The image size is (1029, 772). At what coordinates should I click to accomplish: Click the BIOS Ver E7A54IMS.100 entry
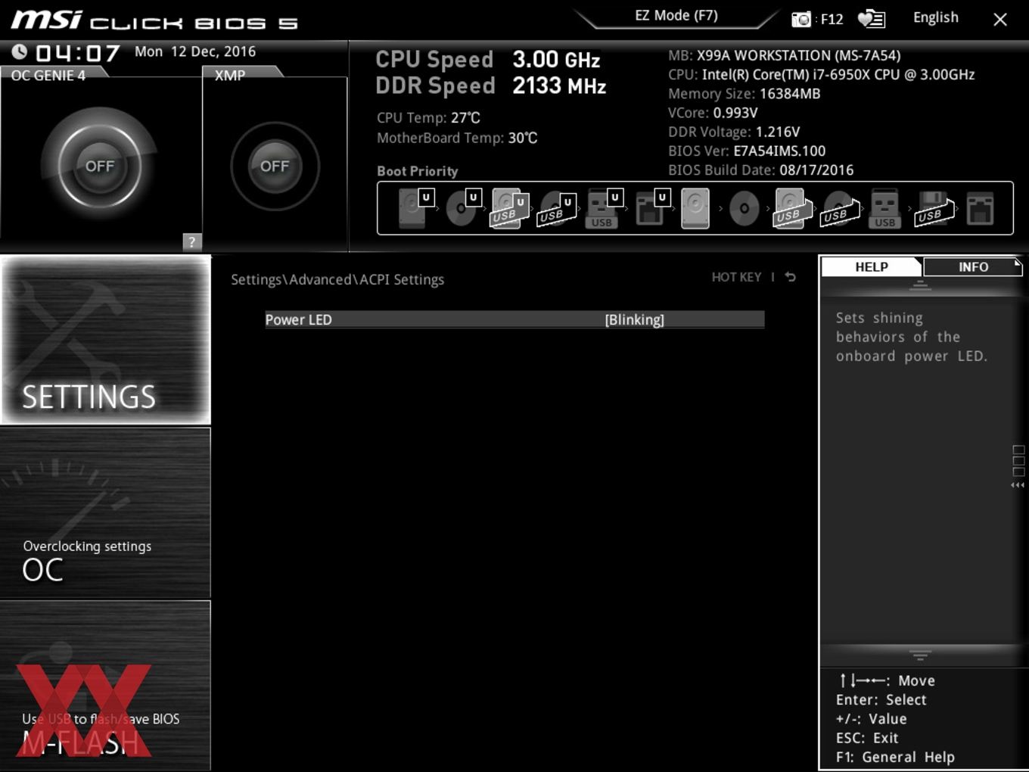747,151
